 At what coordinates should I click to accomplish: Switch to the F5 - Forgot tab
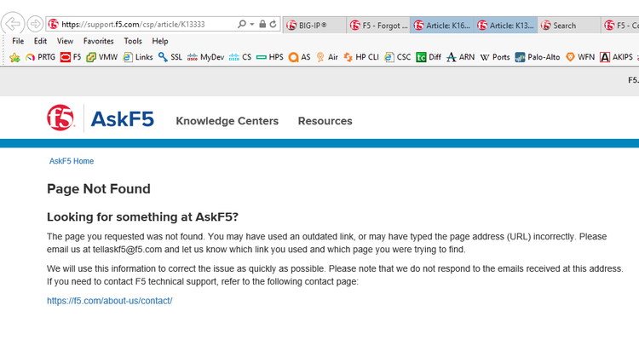(x=378, y=26)
